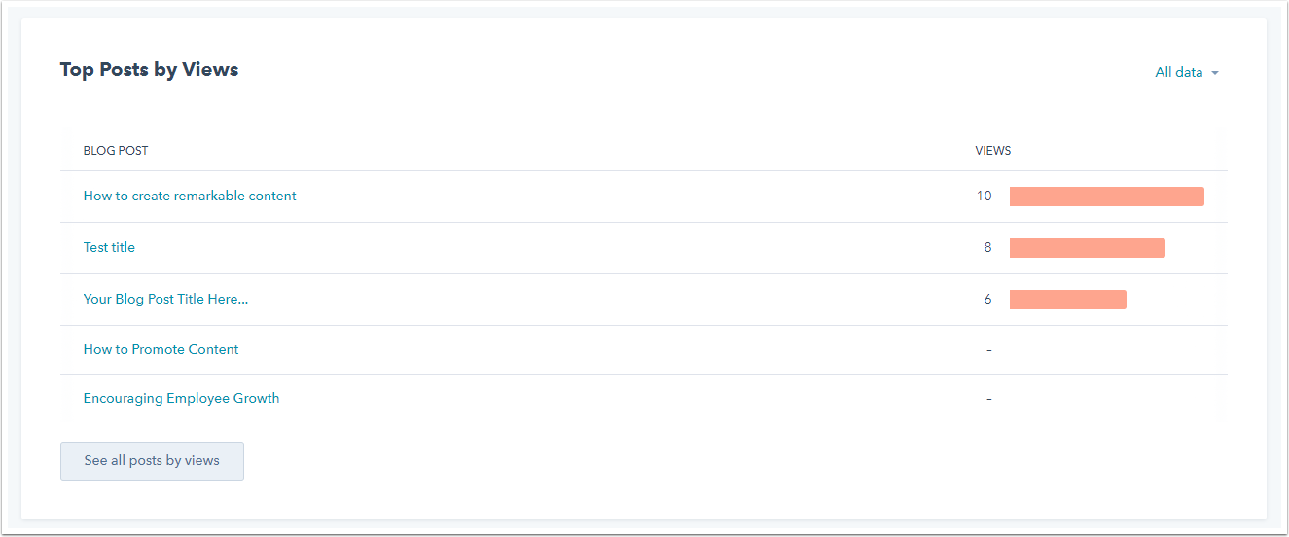
Task: Click the caret arrow beside All data
Action: coord(1215,73)
